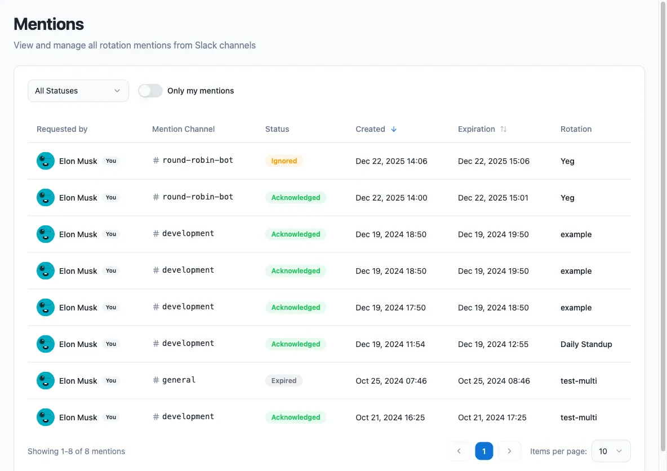The width and height of the screenshot is (667, 471).
Task: Go to next page chevron
Action: click(509, 451)
